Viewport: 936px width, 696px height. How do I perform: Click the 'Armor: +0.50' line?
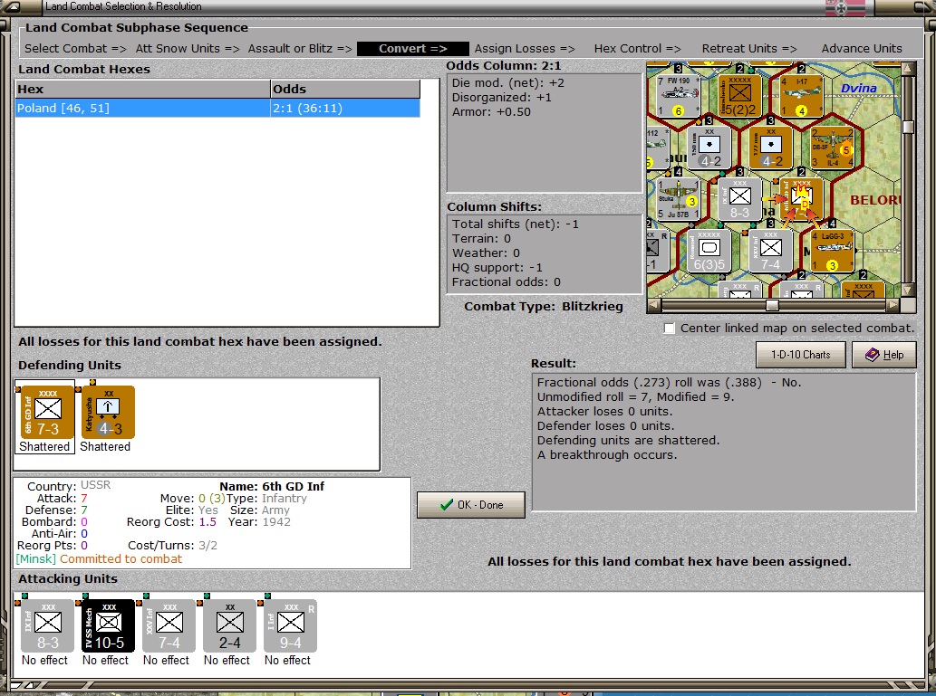coord(491,112)
